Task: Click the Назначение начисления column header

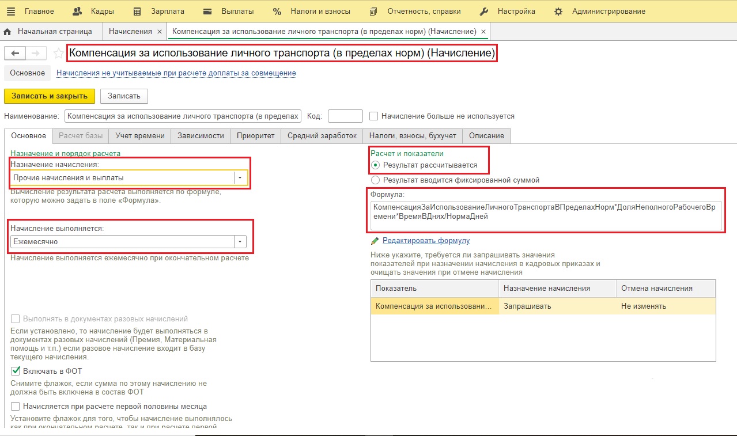Action: 558,288
